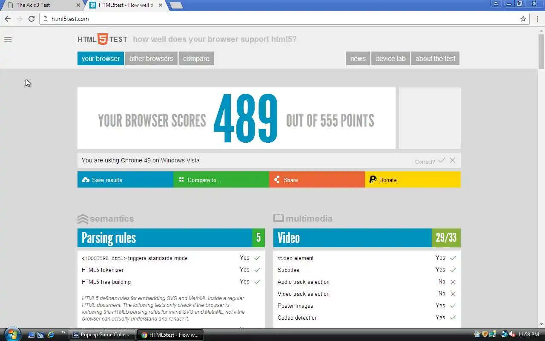Click the Compare to... button

pos(221,180)
